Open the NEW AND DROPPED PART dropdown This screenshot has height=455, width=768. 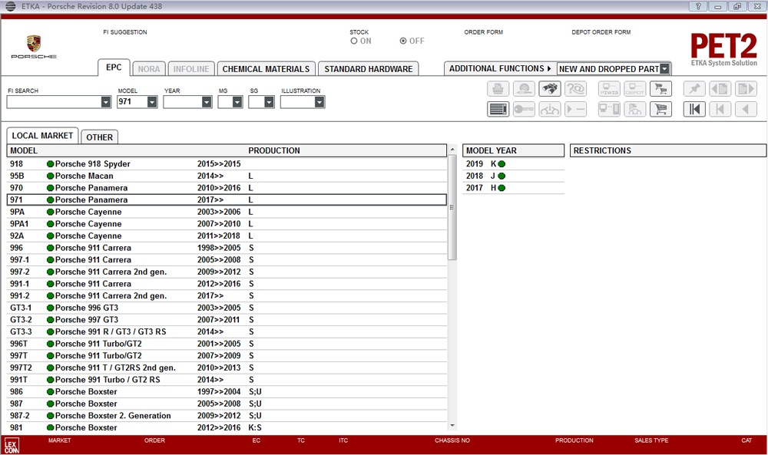point(664,69)
